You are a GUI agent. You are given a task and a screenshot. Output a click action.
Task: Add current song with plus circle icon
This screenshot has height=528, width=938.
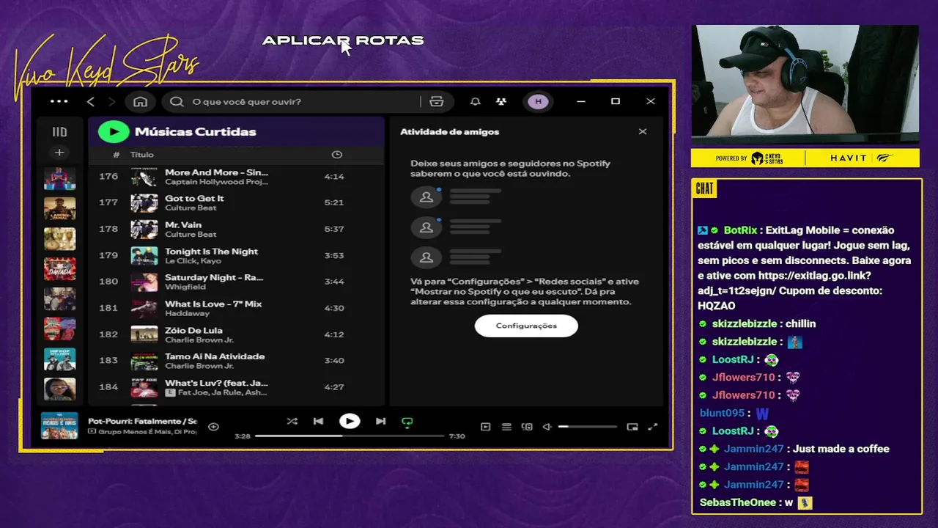(x=213, y=426)
